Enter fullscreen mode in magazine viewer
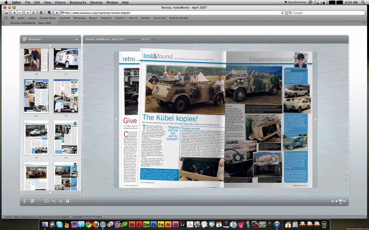 click(46, 201)
